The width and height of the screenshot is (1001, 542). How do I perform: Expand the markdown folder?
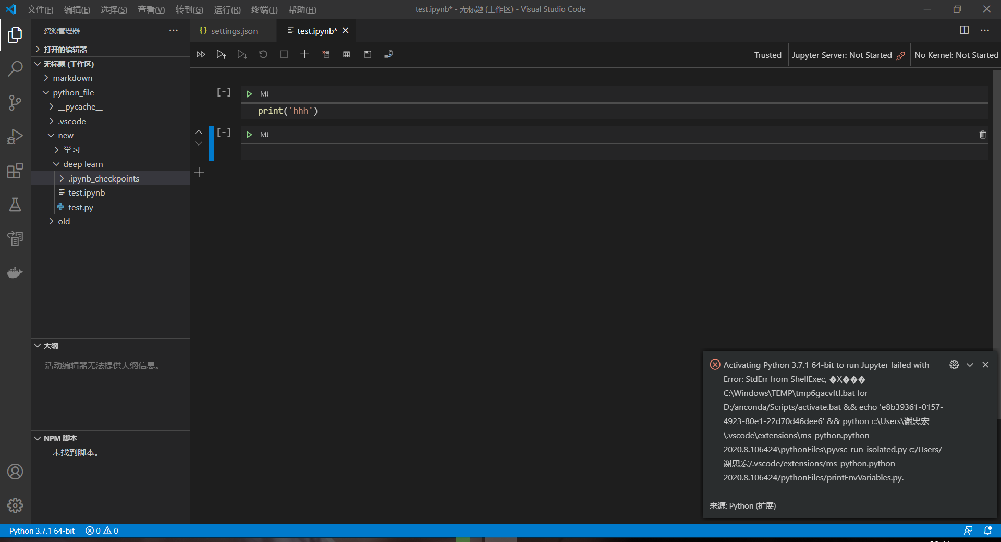tap(111, 78)
